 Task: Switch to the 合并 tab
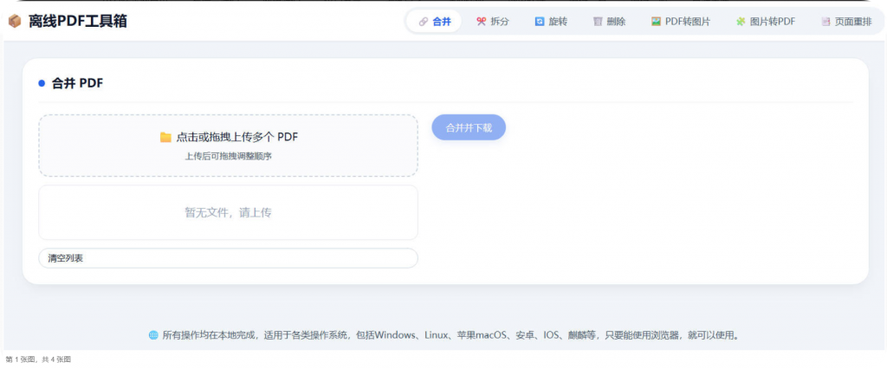pos(435,22)
